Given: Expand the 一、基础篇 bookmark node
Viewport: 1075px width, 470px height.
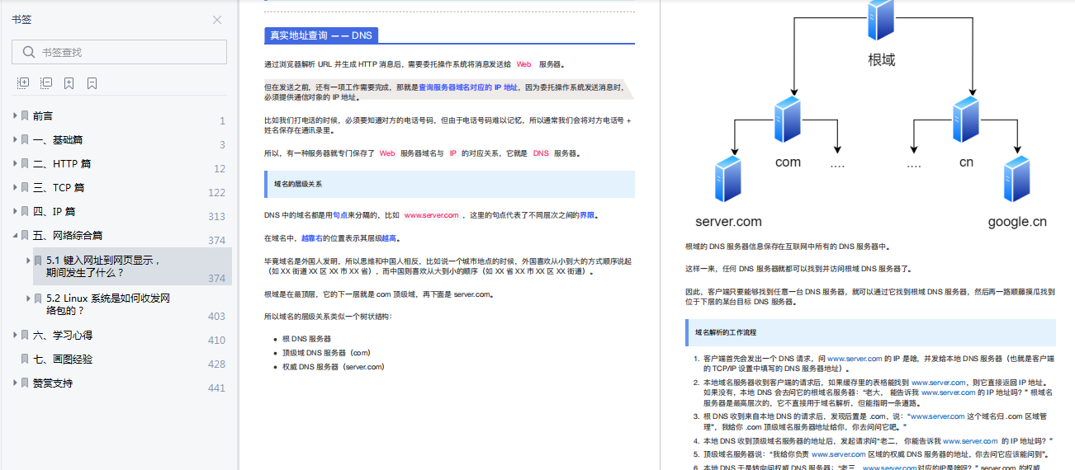Looking at the screenshot, I should click(15, 140).
